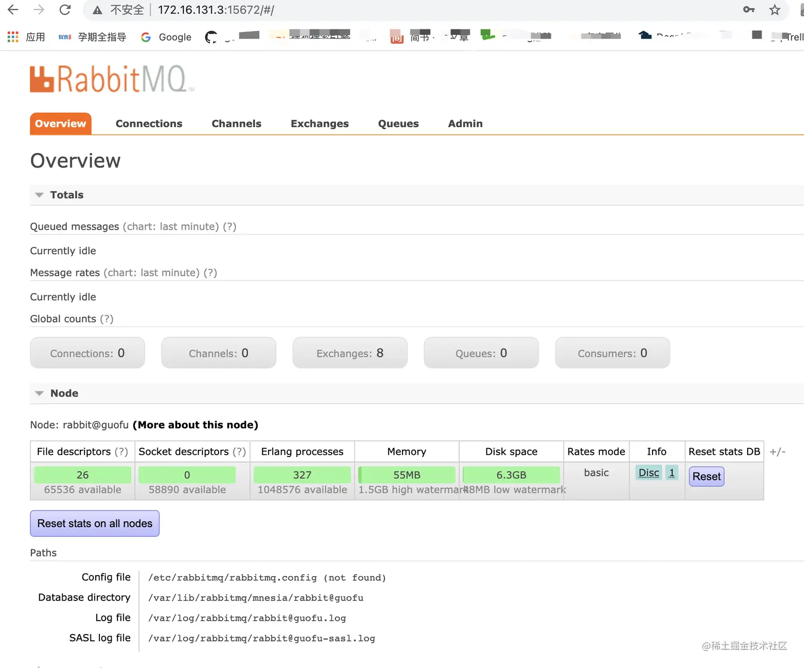Click the config file path text
The image size is (804, 668).
tap(267, 578)
